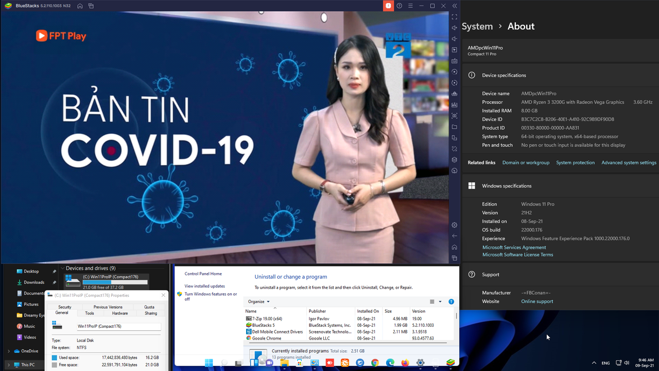Open the Organize dropdown in Programs list

coord(259,301)
